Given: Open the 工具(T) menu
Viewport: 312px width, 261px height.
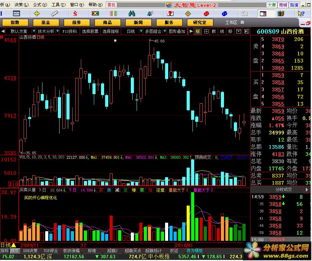Looking at the screenshot, I should 59,4.
